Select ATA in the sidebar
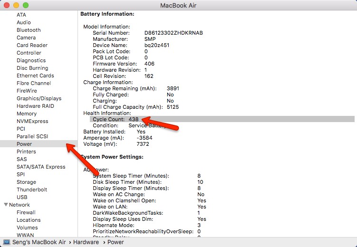The height and width of the screenshot is (247, 357). [21, 15]
